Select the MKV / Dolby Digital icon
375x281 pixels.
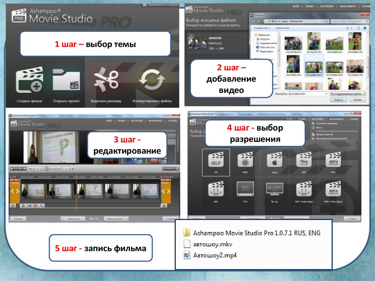coord(304,189)
